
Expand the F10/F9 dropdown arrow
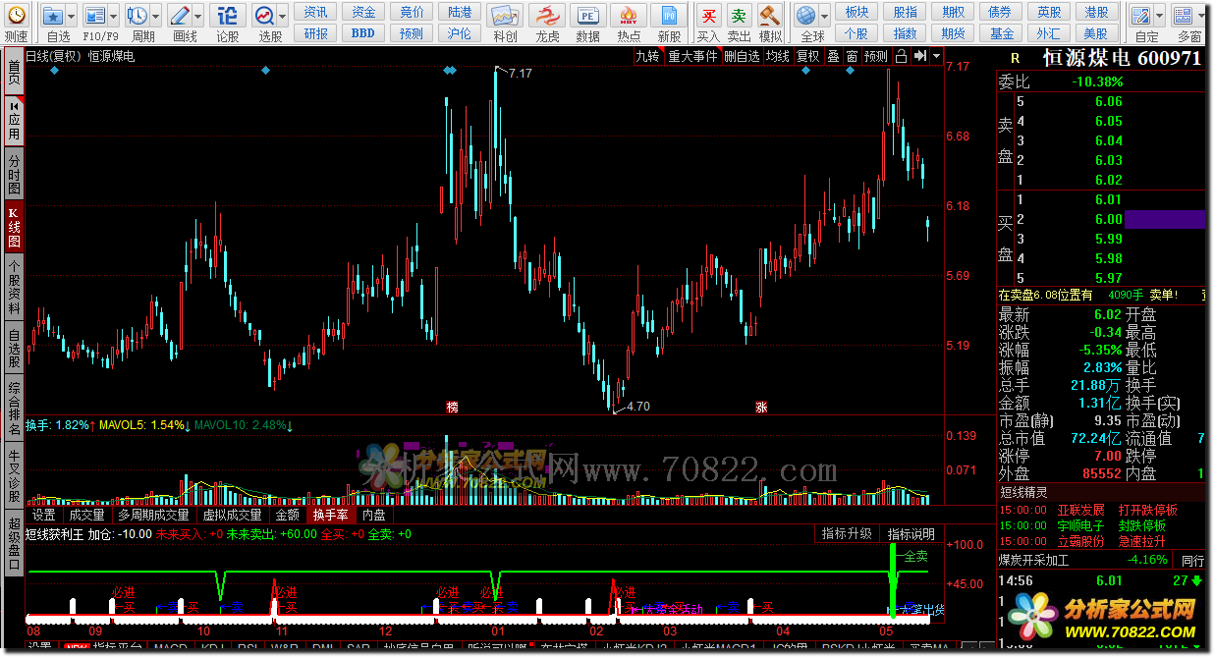(x=113, y=16)
